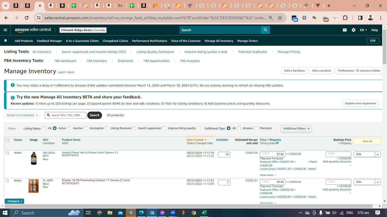
Task: Click the Available quantity field showing 10
Action: pyautogui.click(x=224, y=155)
